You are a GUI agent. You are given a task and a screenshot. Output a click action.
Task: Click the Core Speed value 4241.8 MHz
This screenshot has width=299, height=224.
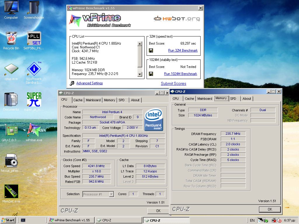click(x=96, y=166)
